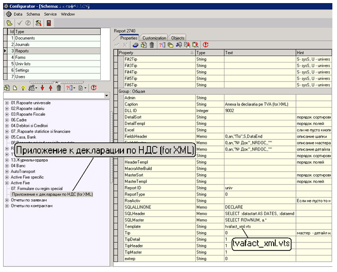Open the structure tree dropdown icon
Viewport: 337px width, 272px height.
(33, 88)
